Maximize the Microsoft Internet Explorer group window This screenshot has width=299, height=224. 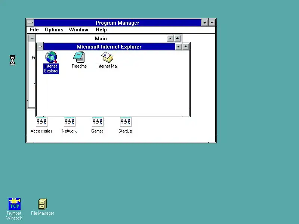coord(185,46)
